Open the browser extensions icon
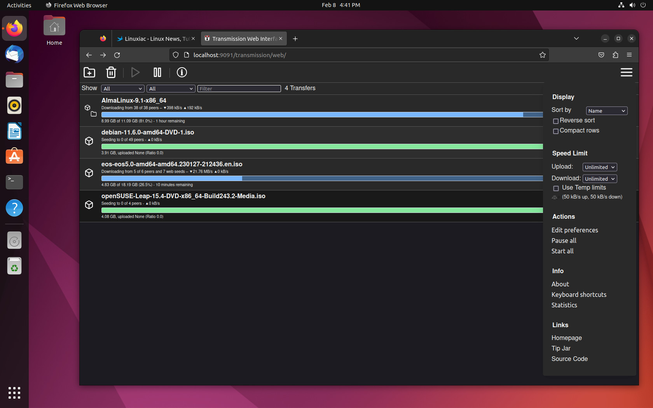Viewport: 653px width, 408px height. point(615,55)
